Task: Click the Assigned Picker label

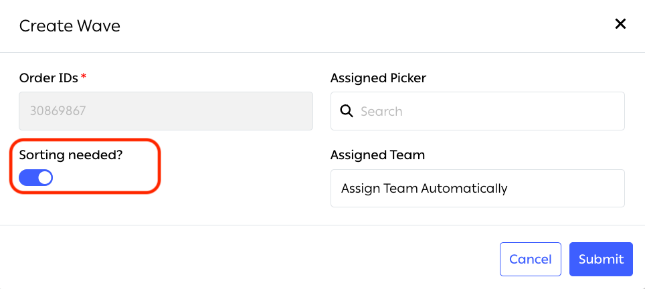Action: tap(378, 78)
